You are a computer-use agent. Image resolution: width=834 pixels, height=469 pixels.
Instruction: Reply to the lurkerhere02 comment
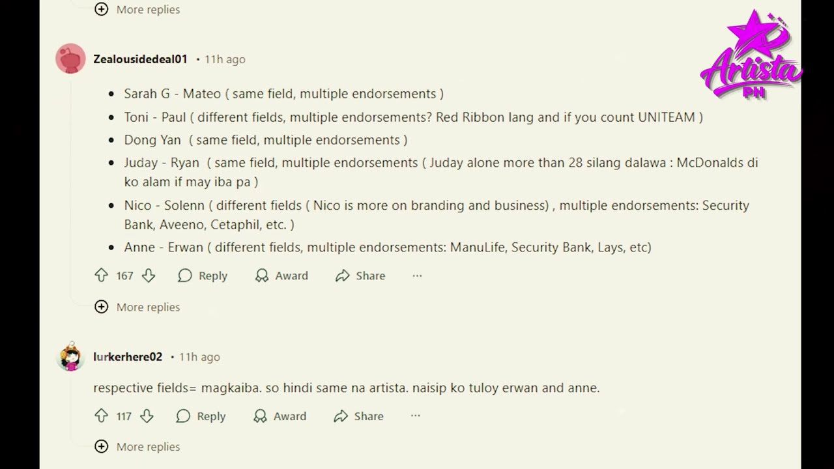[201, 416]
